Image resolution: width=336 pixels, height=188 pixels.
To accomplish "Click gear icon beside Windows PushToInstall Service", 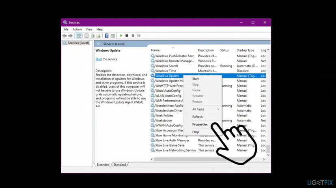I will pos(153,56).
